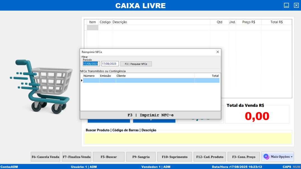Click the Total column header in NFCe grid
Image resolution: width=301 pixels, height=169 pixels.
[x=207, y=76]
